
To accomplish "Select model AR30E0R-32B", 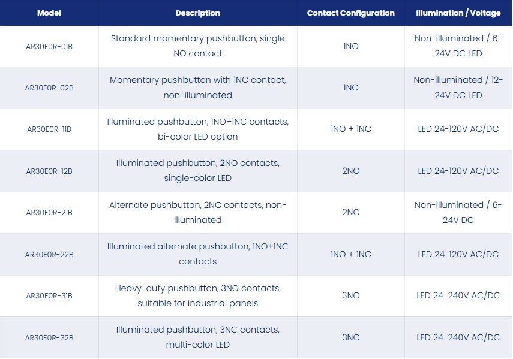I will click(x=49, y=338).
